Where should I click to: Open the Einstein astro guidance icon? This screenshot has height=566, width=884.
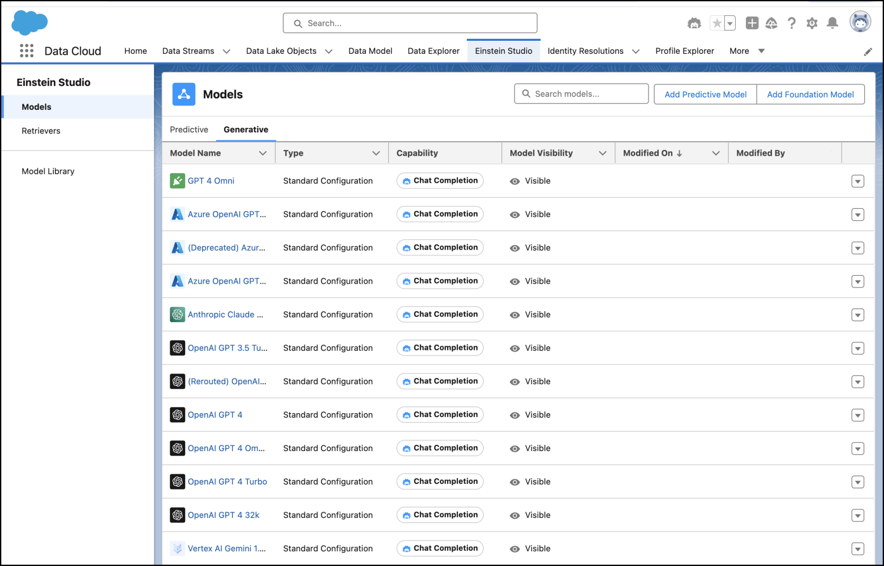coord(694,23)
